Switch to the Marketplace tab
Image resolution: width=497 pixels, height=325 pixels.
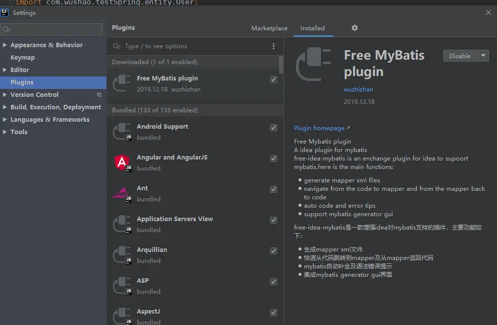(270, 28)
